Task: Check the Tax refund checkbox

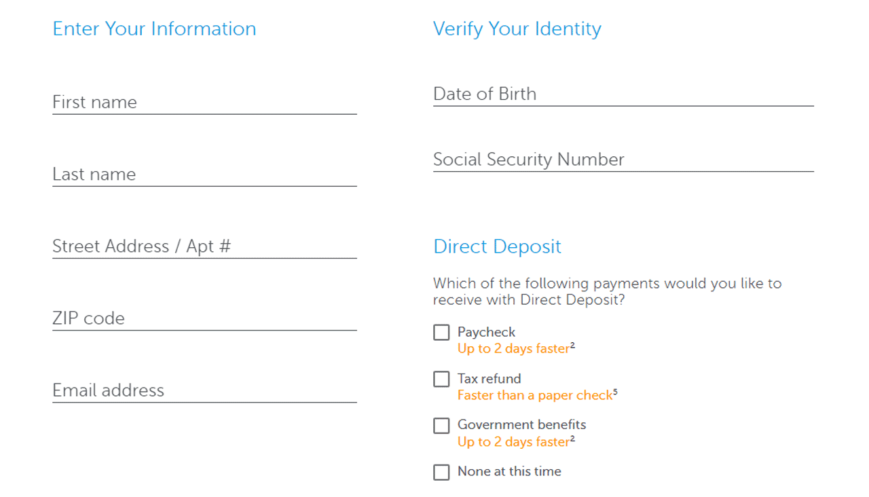Action: 441,379
